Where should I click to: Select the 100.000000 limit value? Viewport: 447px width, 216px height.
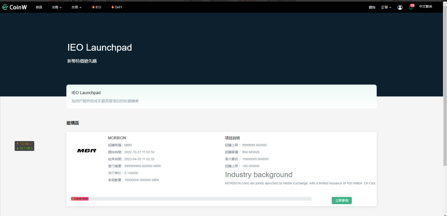(x=251, y=166)
